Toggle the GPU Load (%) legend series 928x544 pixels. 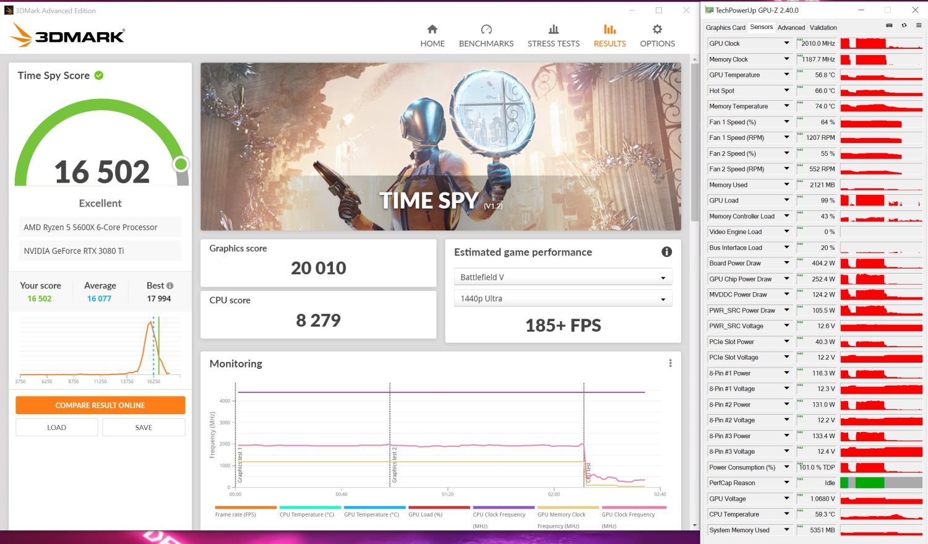[x=425, y=514]
